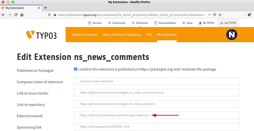Open the Firefox home page icon
Screen dimensions: 254x131
coord(22,15)
